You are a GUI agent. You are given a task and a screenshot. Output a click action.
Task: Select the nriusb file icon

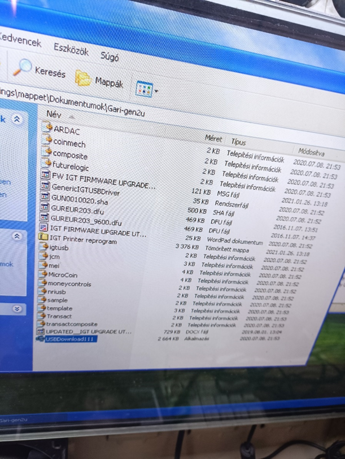coord(42,291)
